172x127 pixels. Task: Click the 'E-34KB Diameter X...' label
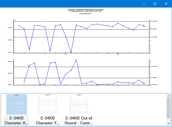[16, 120]
